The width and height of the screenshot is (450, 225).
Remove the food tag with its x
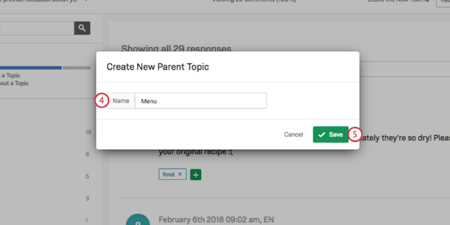click(x=180, y=174)
